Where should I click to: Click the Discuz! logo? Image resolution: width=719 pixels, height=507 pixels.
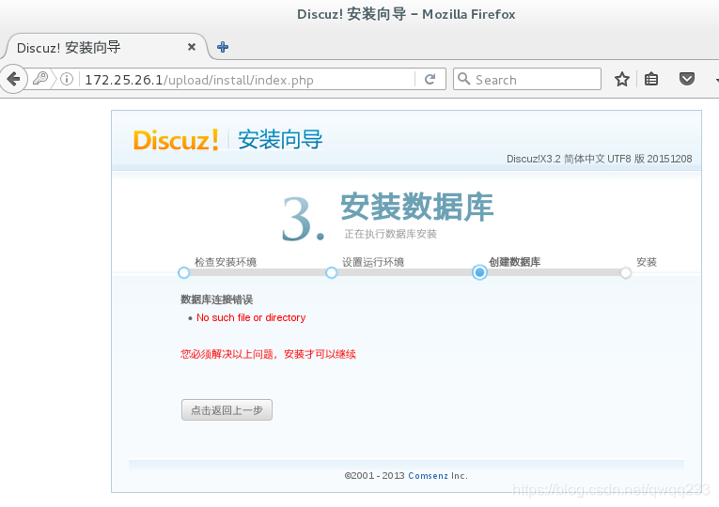click(176, 140)
